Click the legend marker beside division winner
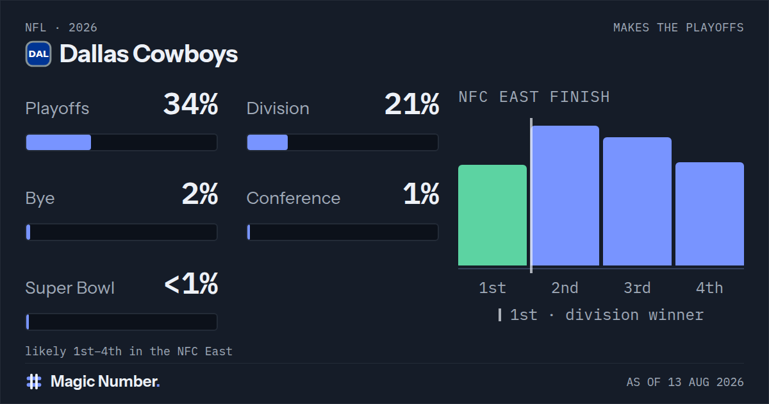Viewport: 769px width, 404px height. [500, 315]
